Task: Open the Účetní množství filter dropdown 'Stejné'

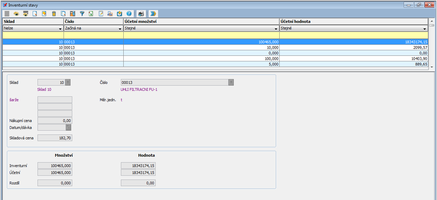Action: (x=276, y=29)
